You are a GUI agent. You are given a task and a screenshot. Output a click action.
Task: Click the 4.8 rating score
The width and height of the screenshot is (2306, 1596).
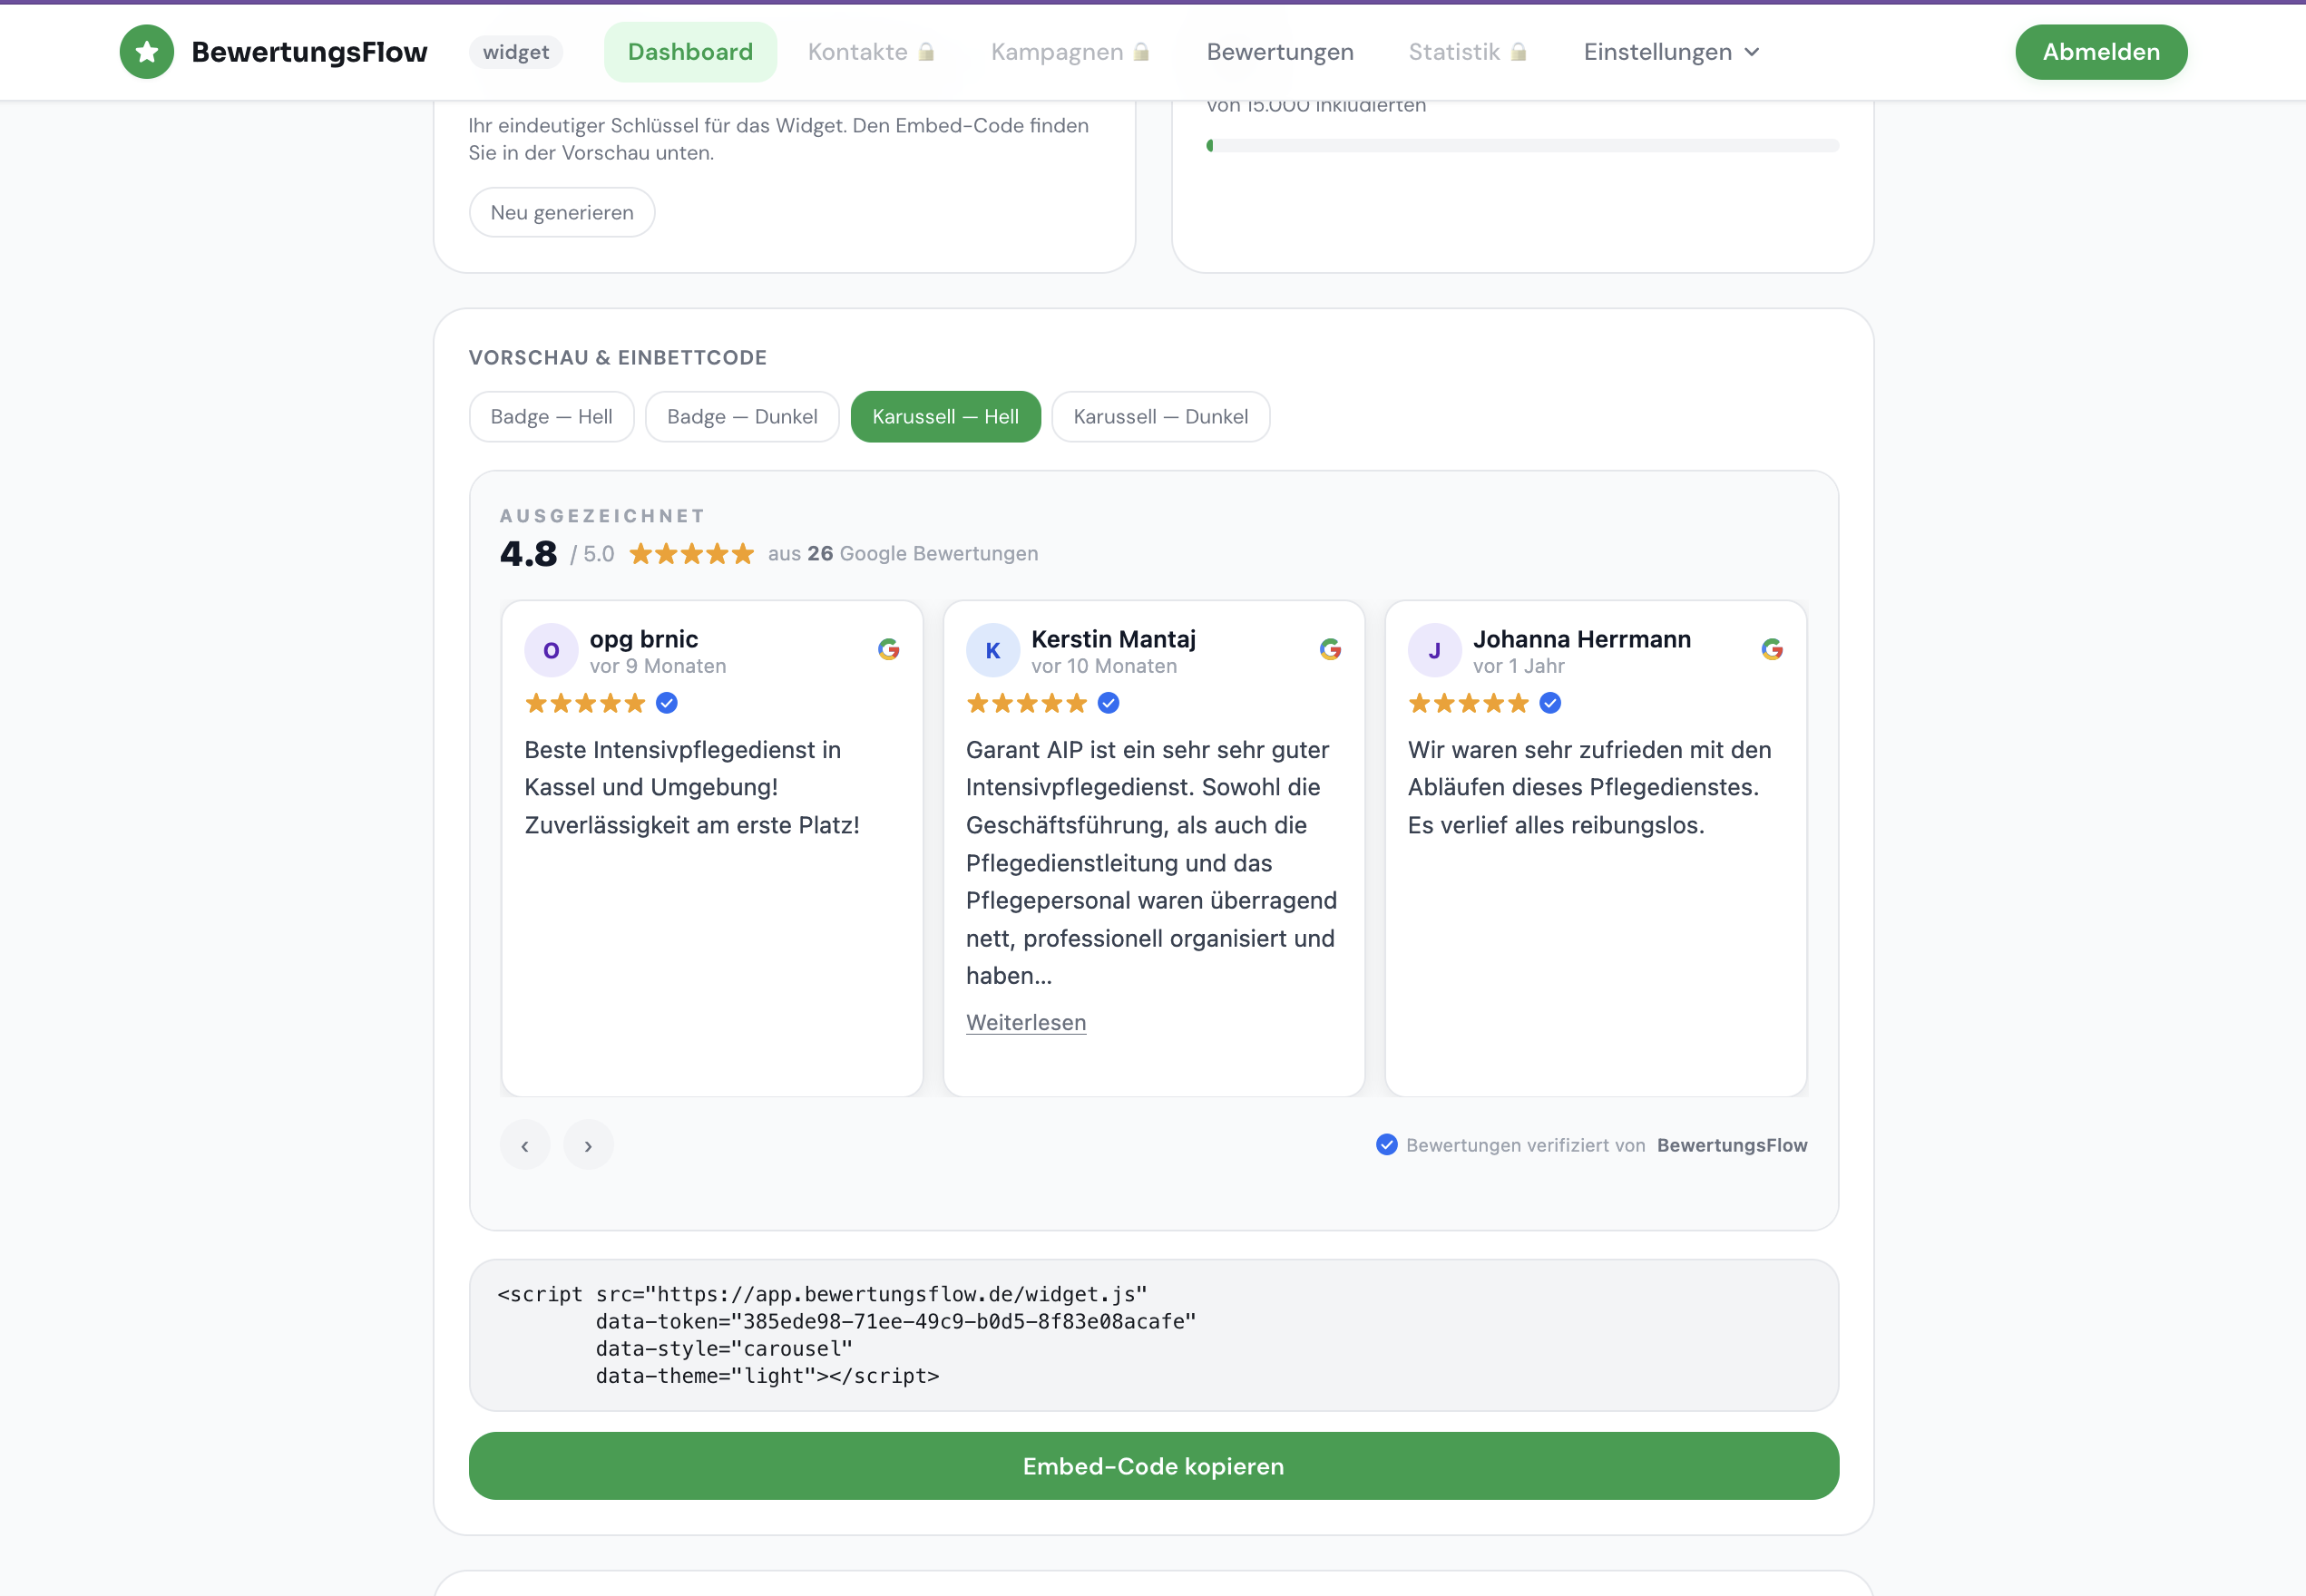tap(528, 554)
